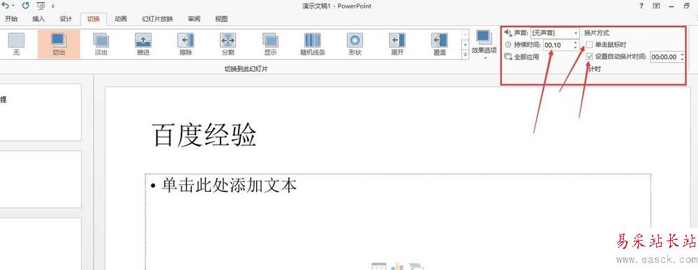Switch to the 开始 (Home) tab

[12, 19]
